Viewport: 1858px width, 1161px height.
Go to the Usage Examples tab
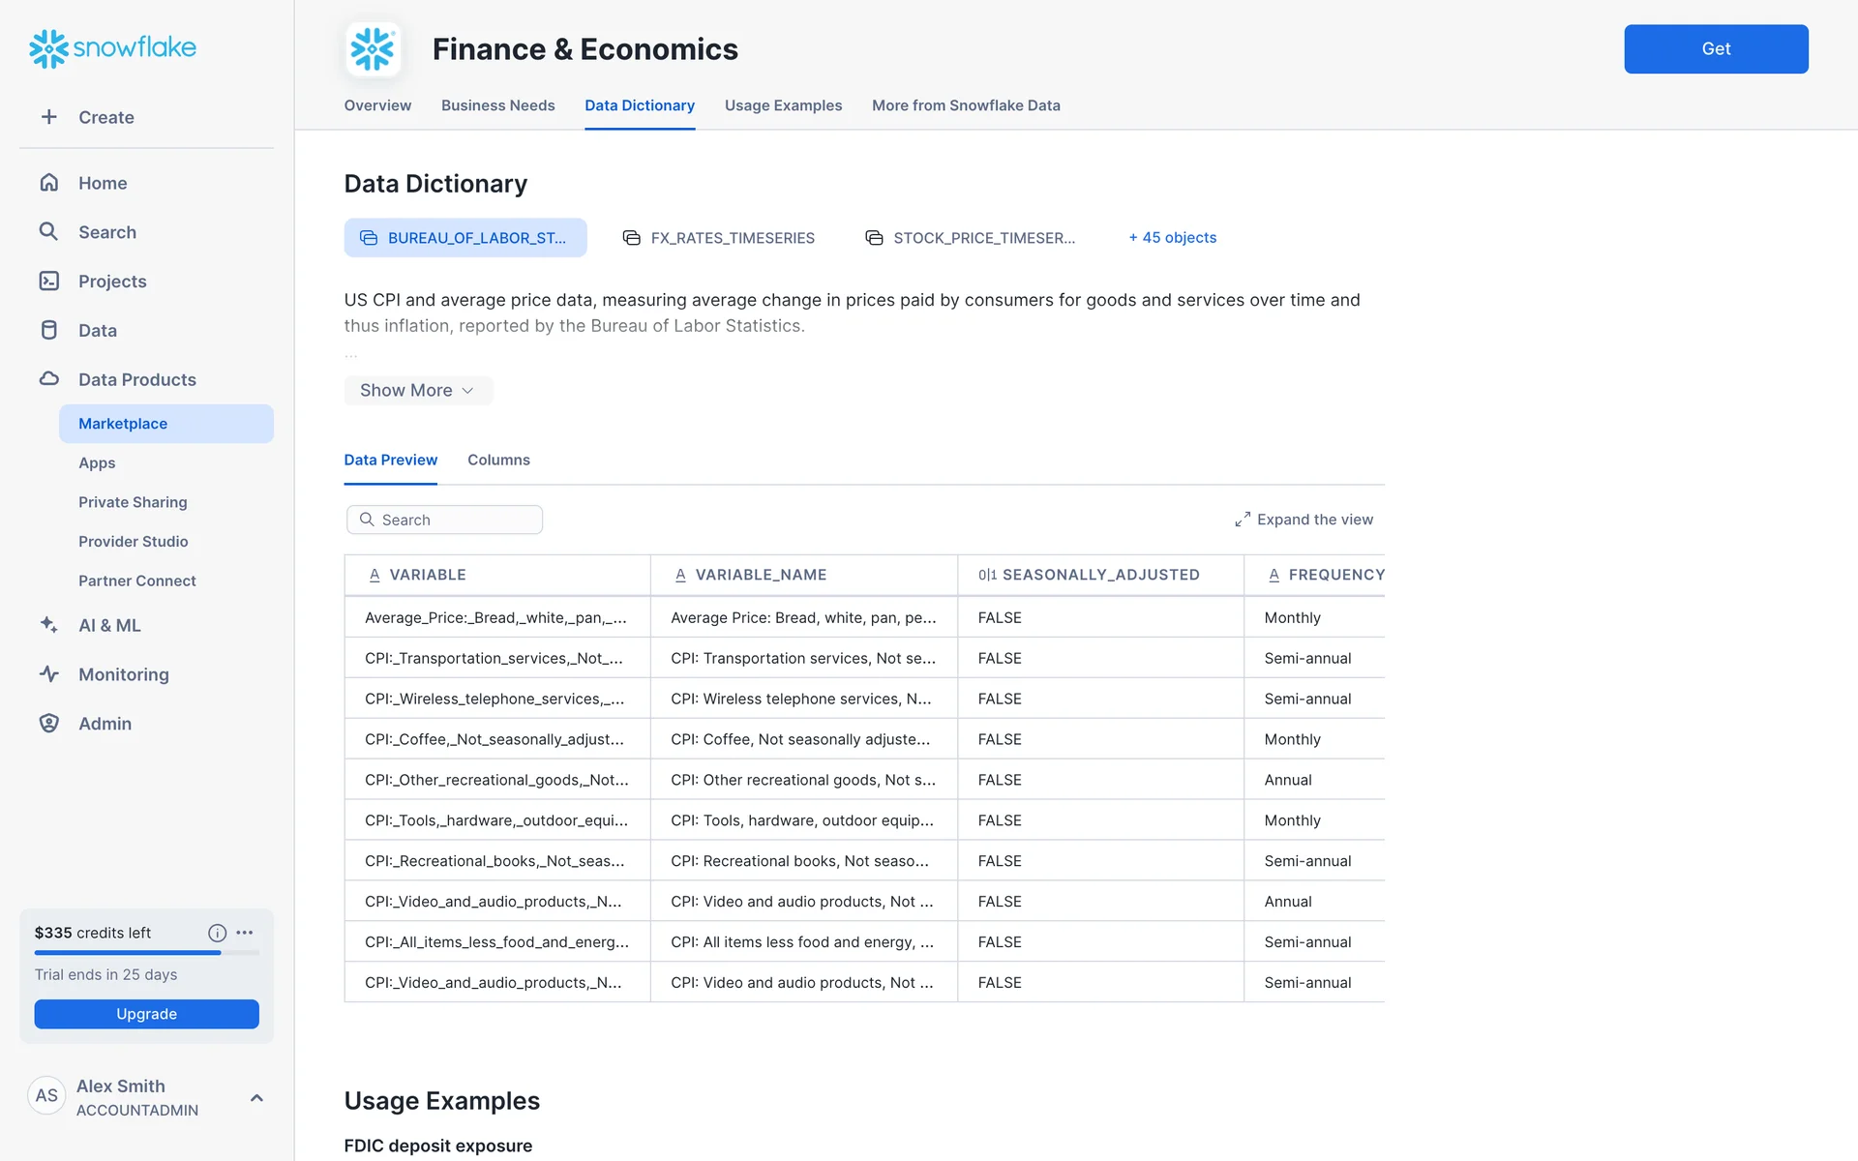click(783, 105)
